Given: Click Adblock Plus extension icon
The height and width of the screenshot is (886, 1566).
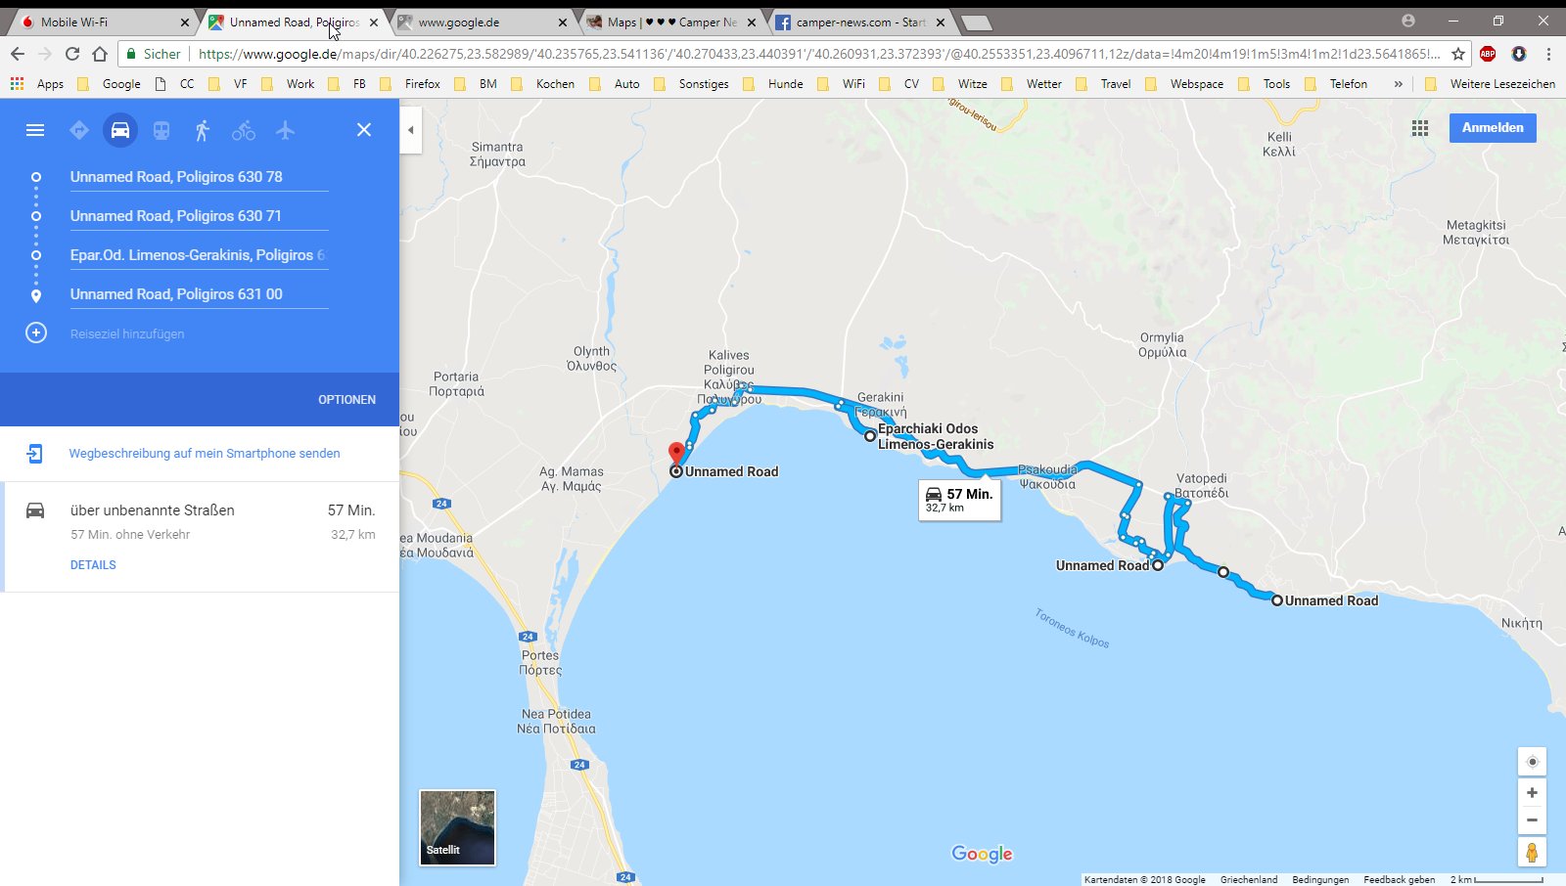Looking at the screenshot, I should pyautogui.click(x=1488, y=54).
